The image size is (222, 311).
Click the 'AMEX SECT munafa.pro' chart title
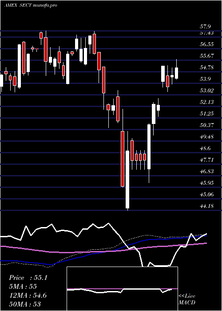point(31,5)
